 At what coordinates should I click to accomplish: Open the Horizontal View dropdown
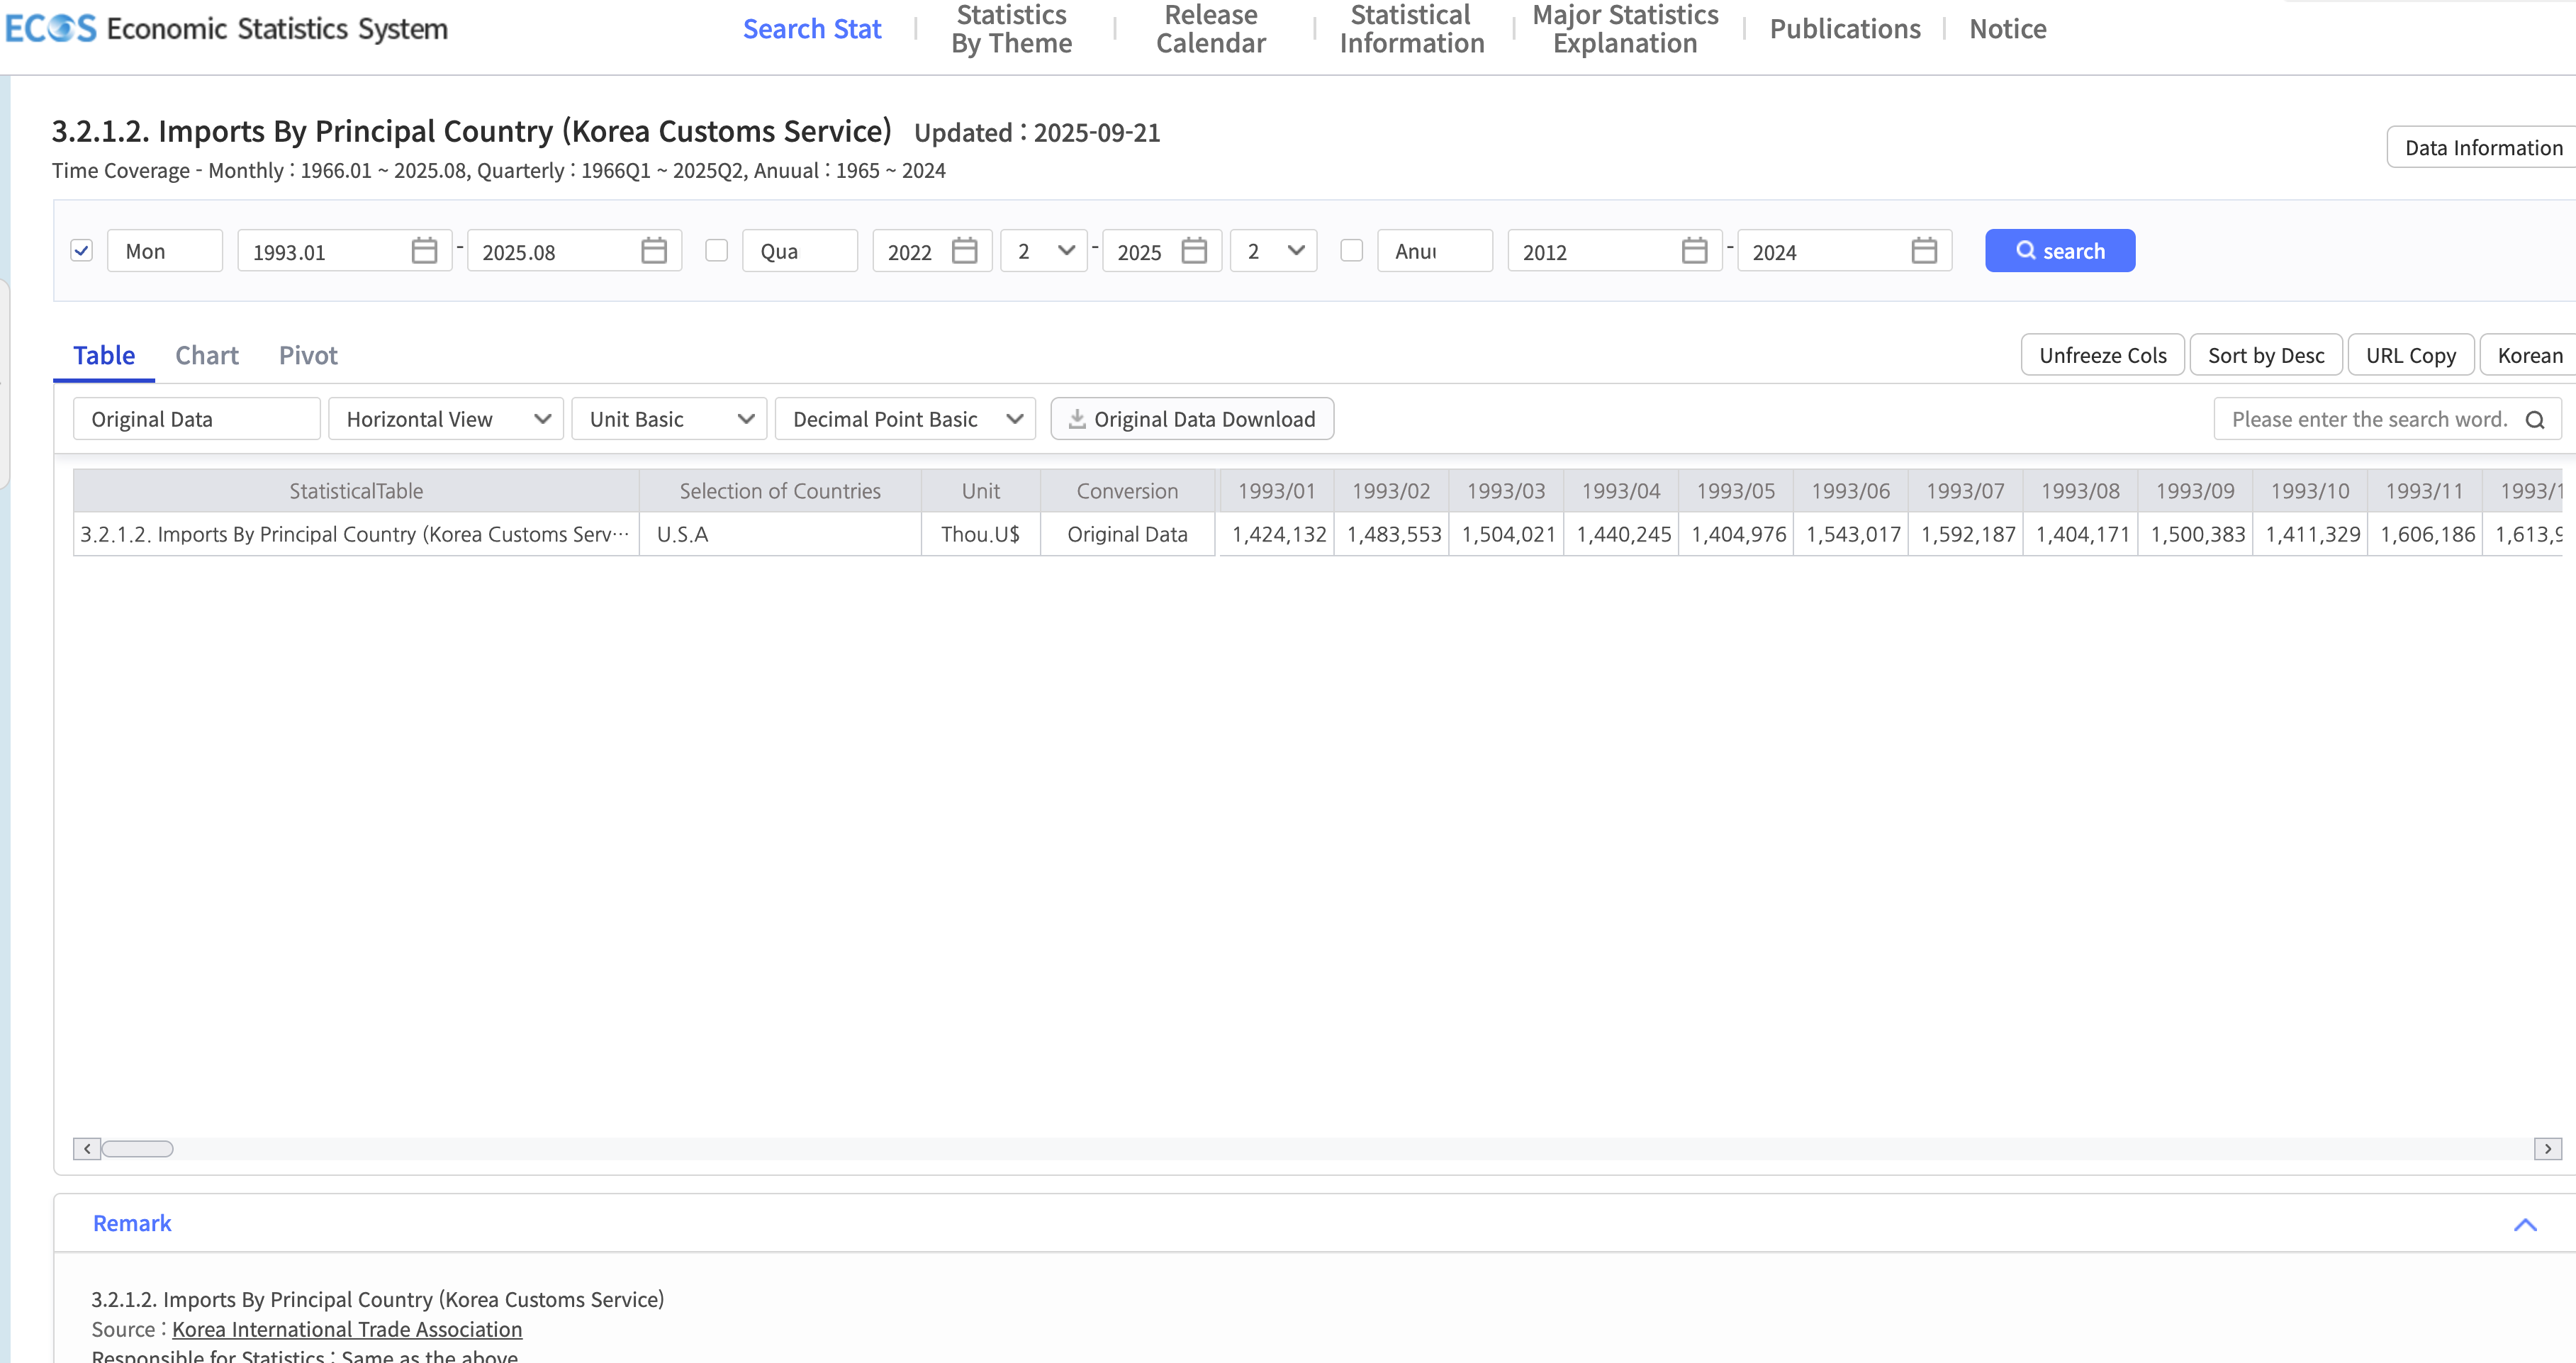click(x=446, y=419)
